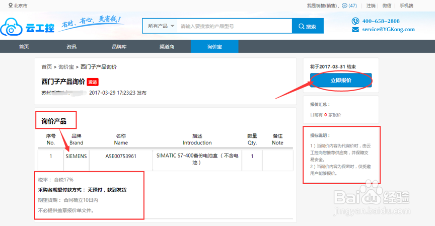Screen dimensions: 435x226
Task: Click the 西门子产品询价 page title
Action: point(63,82)
